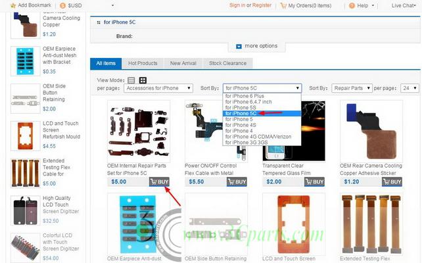Switch to grid view mode icon

[x=143, y=80]
